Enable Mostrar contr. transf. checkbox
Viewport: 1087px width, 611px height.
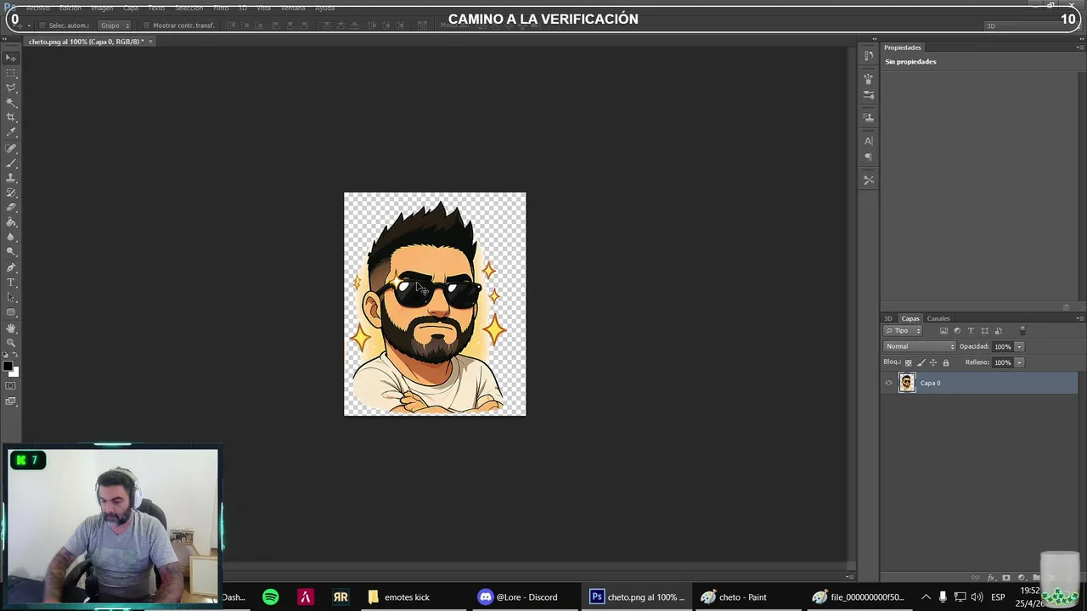click(147, 25)
